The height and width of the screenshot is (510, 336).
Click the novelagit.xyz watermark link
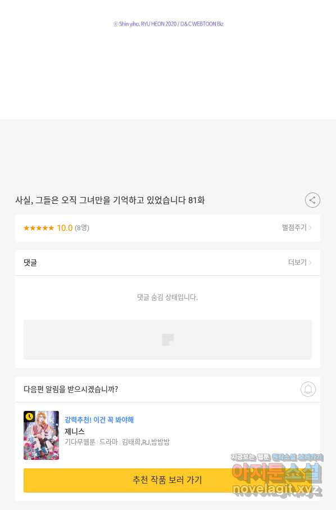pos(277,489)
